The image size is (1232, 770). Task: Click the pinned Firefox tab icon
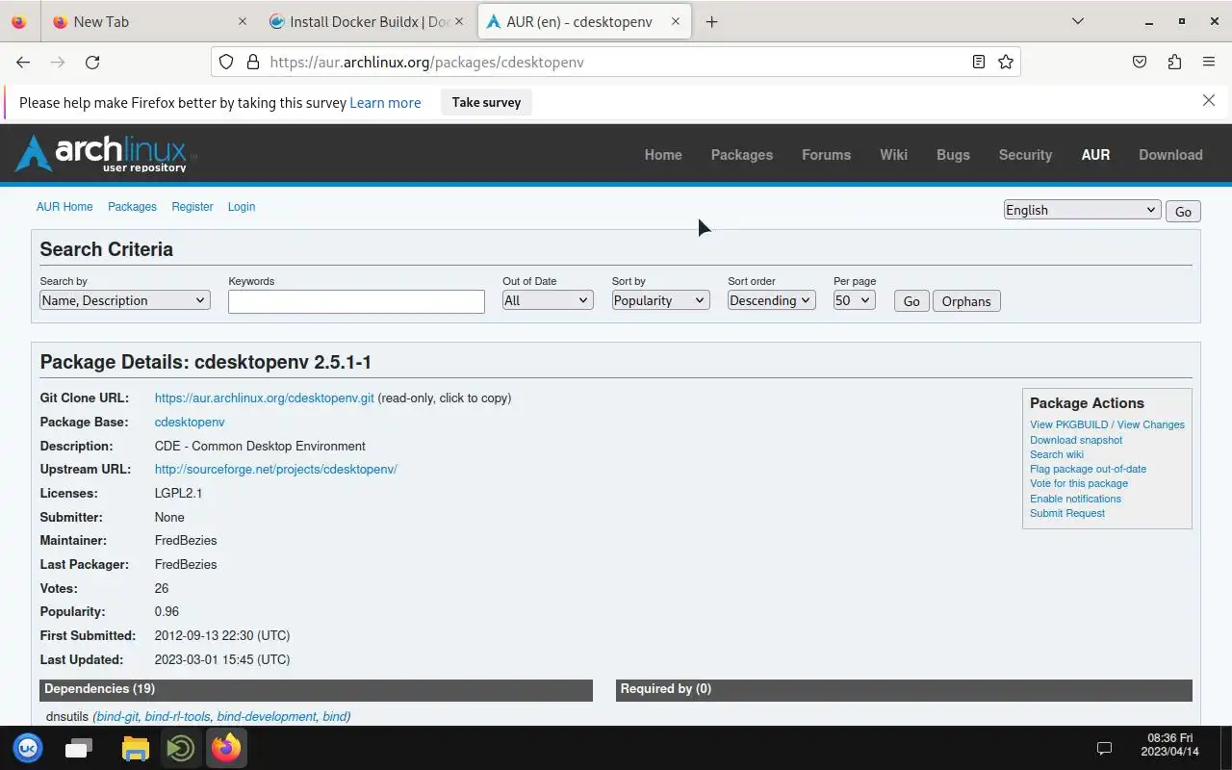(19, 21)
